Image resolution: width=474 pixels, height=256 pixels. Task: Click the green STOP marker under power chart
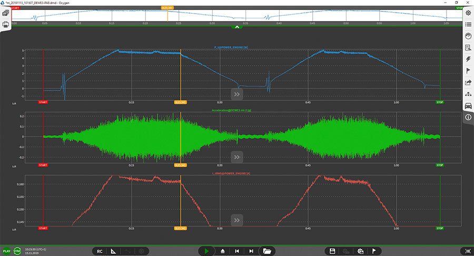(x=440, y=103)
